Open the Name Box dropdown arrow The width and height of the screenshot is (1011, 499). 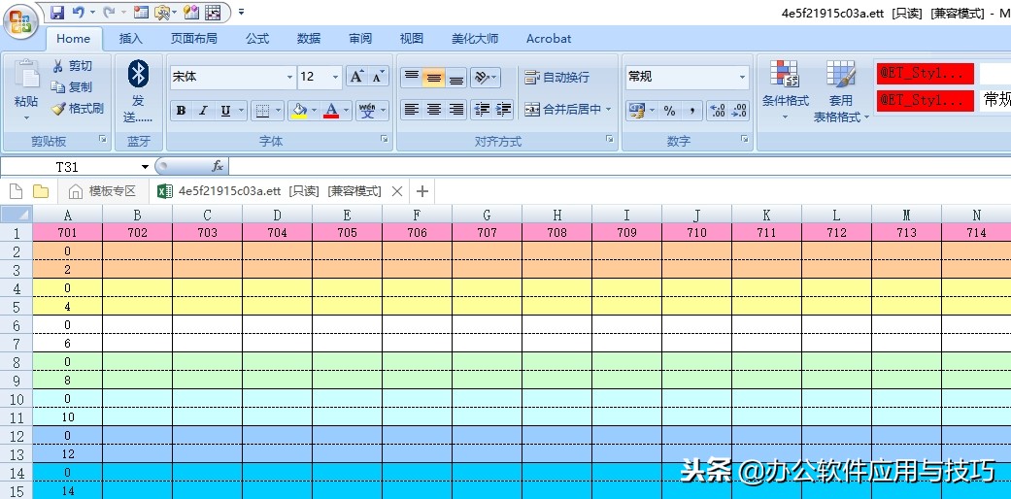[x=145, y=168]
